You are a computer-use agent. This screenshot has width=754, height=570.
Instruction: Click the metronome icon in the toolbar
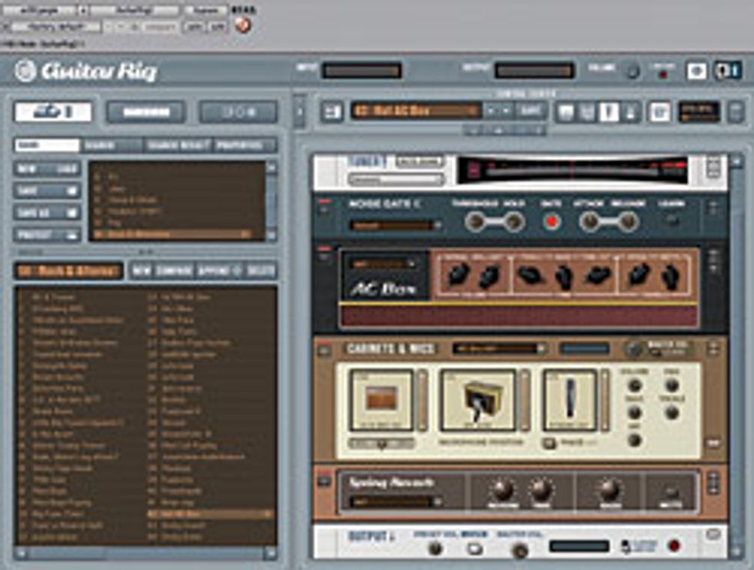point(629,112)
